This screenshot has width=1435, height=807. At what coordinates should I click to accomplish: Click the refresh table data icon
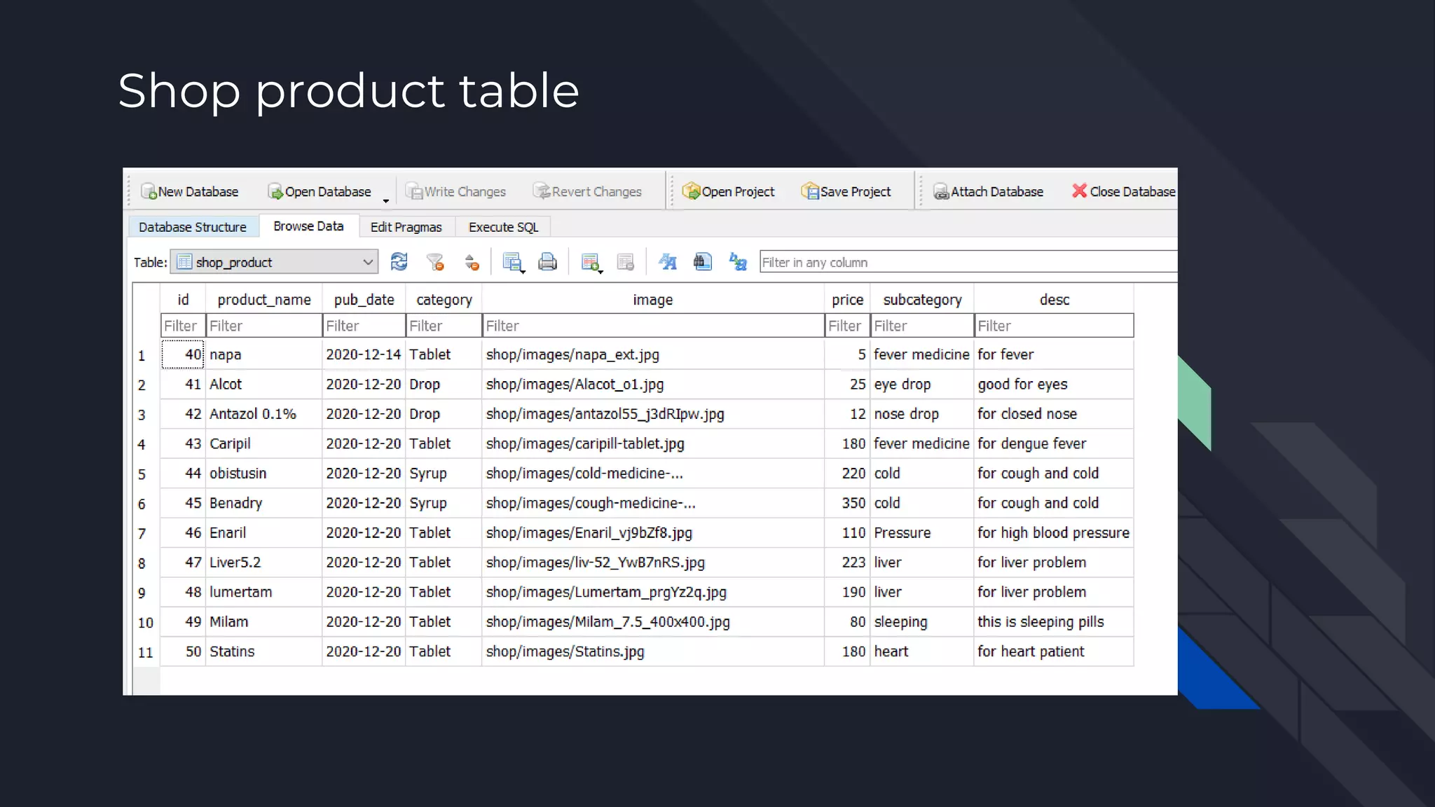pos(399,262)
